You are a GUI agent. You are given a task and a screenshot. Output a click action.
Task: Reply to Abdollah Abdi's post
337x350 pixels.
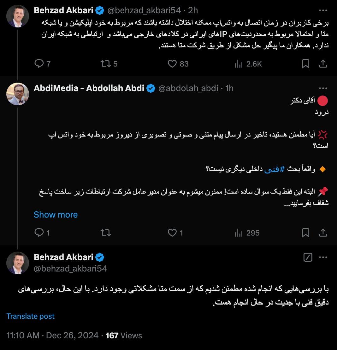(x=39, y=233)
